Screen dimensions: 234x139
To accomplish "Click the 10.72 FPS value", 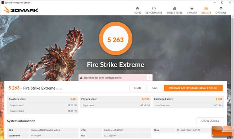I will point(218,105).
